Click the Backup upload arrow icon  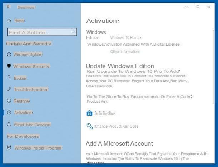[9, 78]
